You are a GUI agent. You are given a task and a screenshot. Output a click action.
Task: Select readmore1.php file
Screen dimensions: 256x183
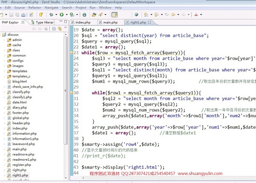pos(24,160)
